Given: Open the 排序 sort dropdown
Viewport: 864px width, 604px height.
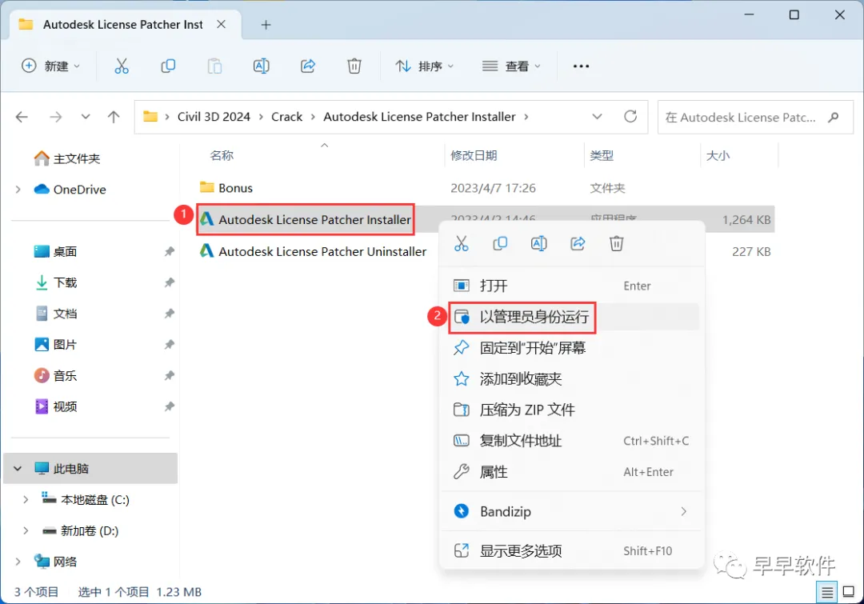Looking at the screenshot, I should pos(424,66).
